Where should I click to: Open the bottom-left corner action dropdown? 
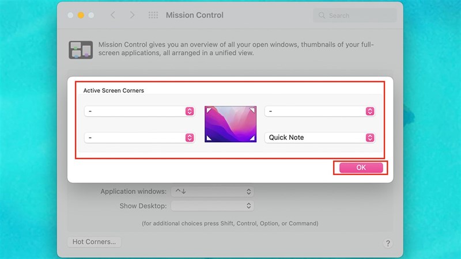coord(139,138)
